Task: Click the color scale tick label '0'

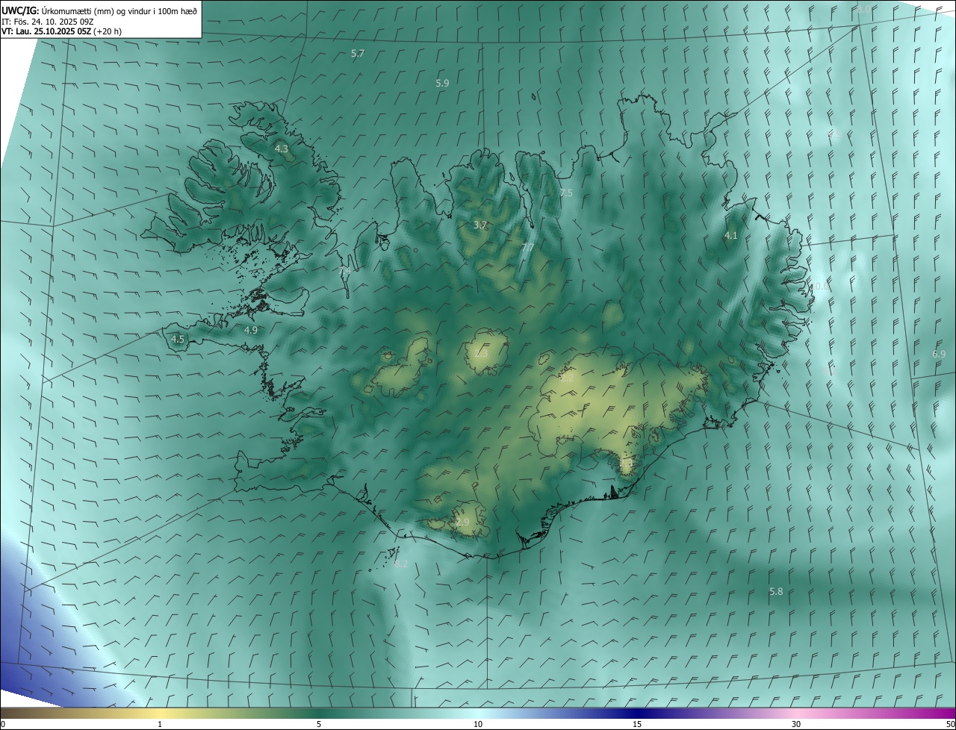Action: click(x=3, y=724)
